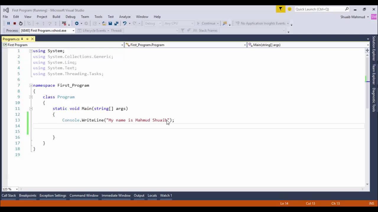The width and height of the screenshot is (378, 212).
Task: Collapse the using System code region
Action: 31,51
